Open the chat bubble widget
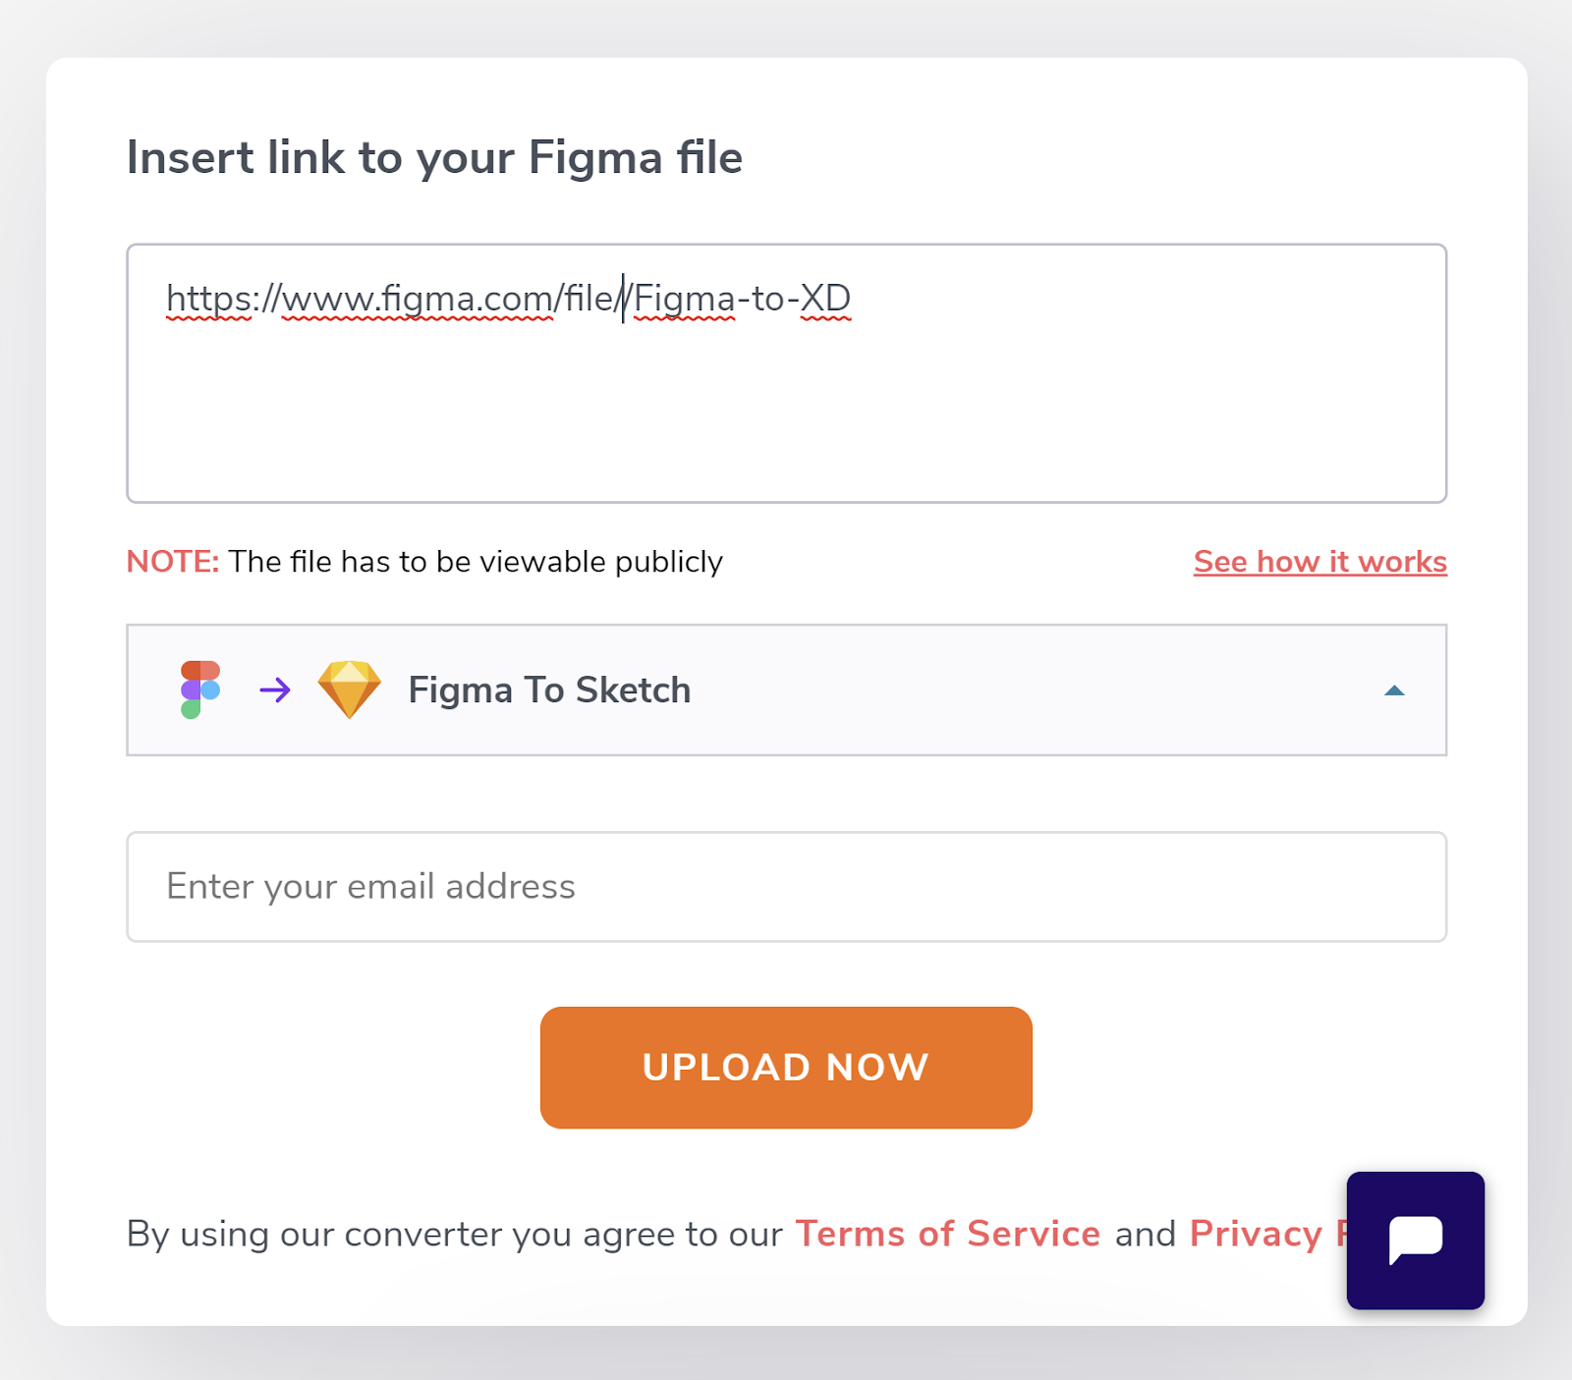1572x1380 pixels. pos(1415,1240)
